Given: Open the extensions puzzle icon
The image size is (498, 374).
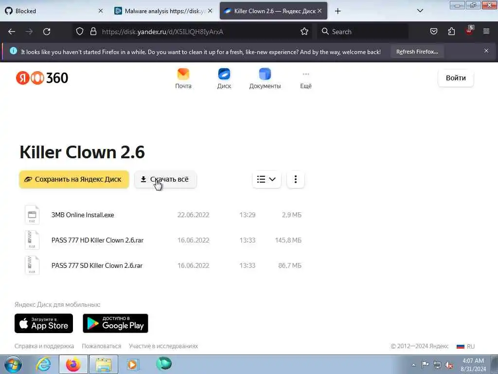Looking at the screenshot, I should 451,32.
